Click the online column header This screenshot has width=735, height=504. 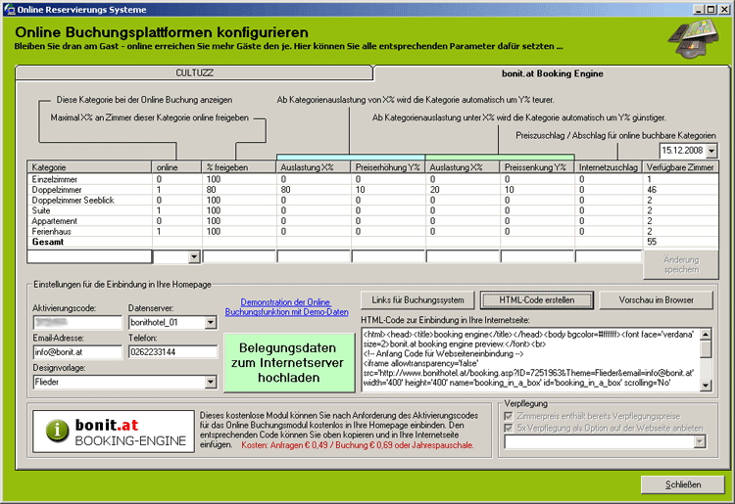click(176, 167)
